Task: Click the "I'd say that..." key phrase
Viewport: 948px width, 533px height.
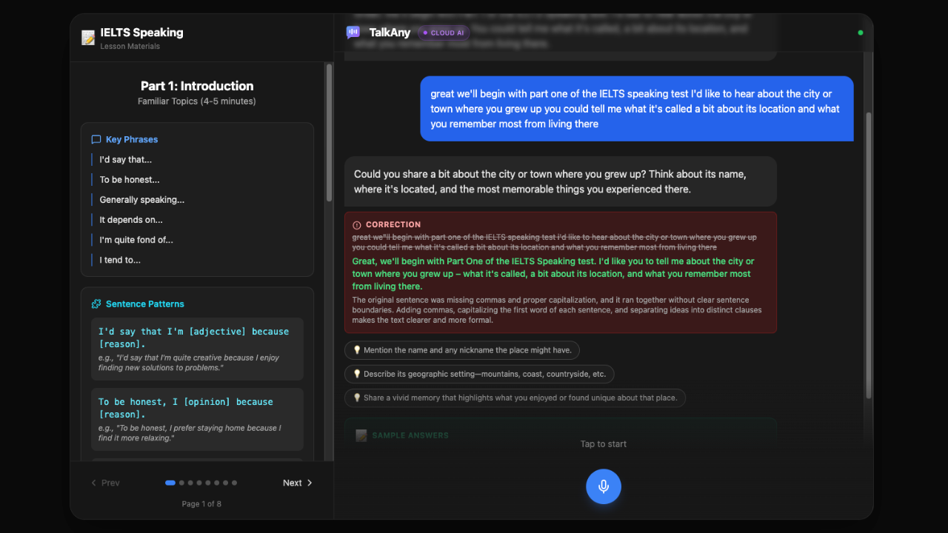Action: [126, 159]
